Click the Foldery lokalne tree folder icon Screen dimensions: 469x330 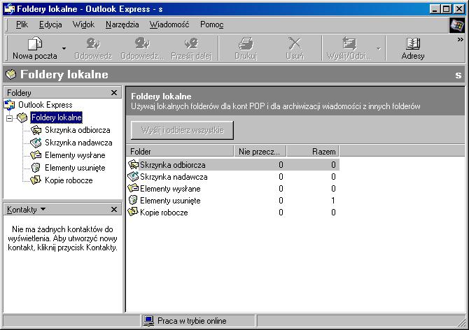pyautogui.click(x=22, y=117)
